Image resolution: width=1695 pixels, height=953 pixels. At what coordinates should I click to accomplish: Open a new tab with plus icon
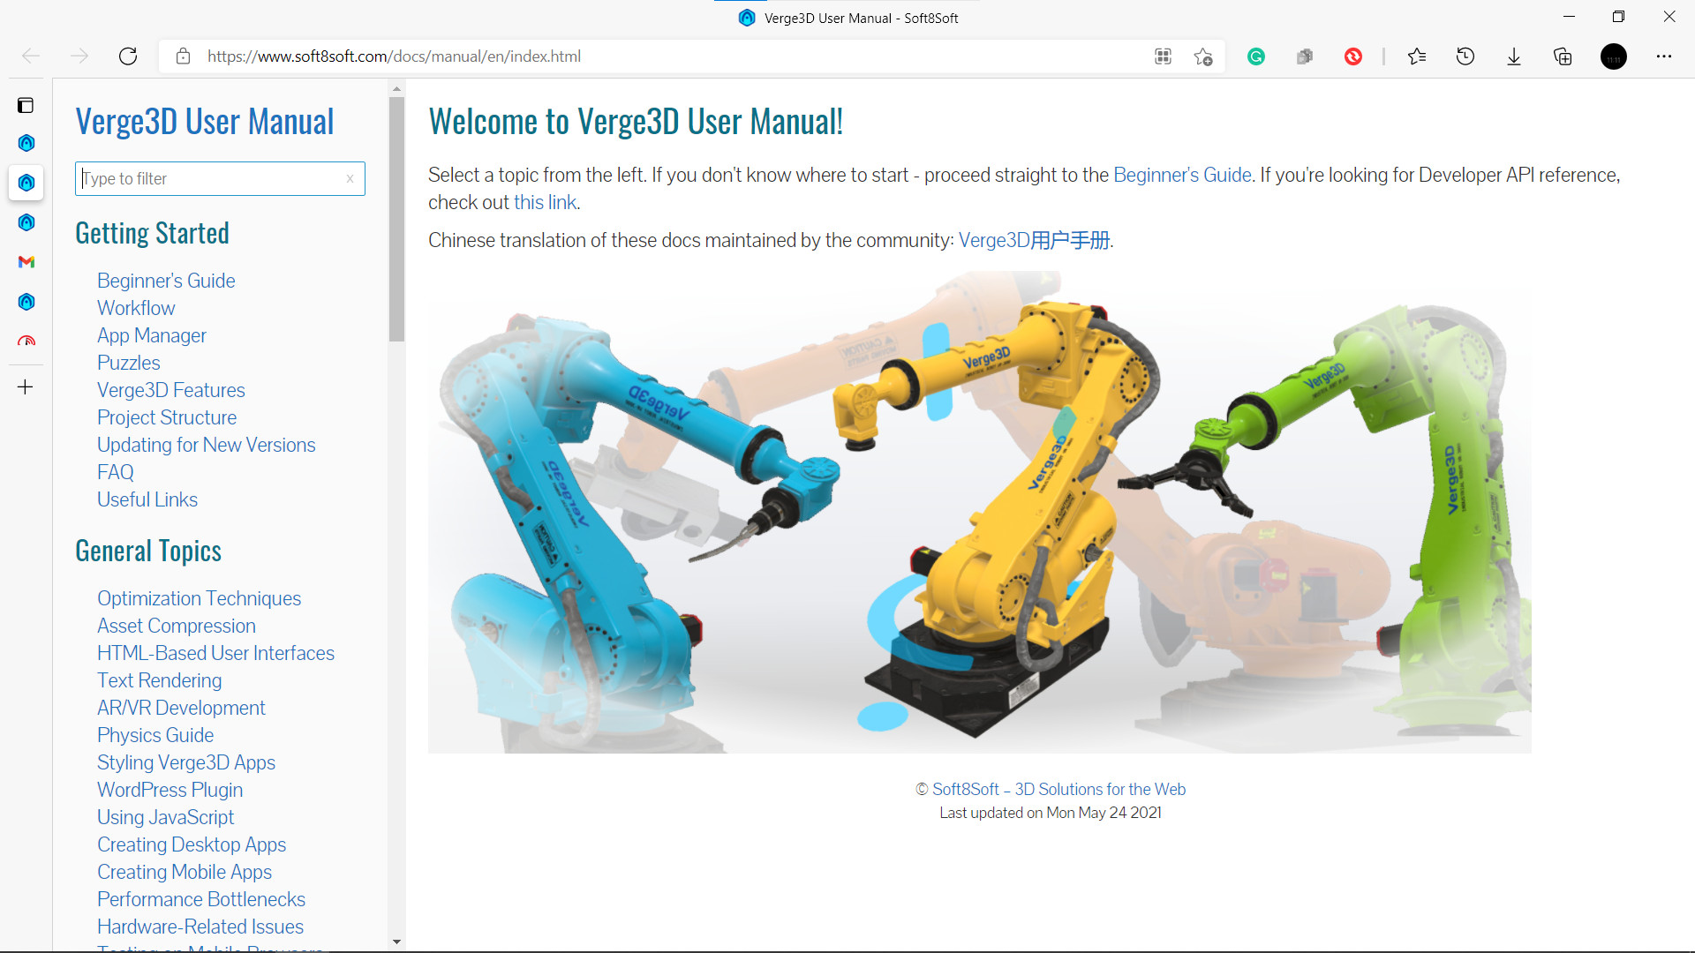point(26,386)
